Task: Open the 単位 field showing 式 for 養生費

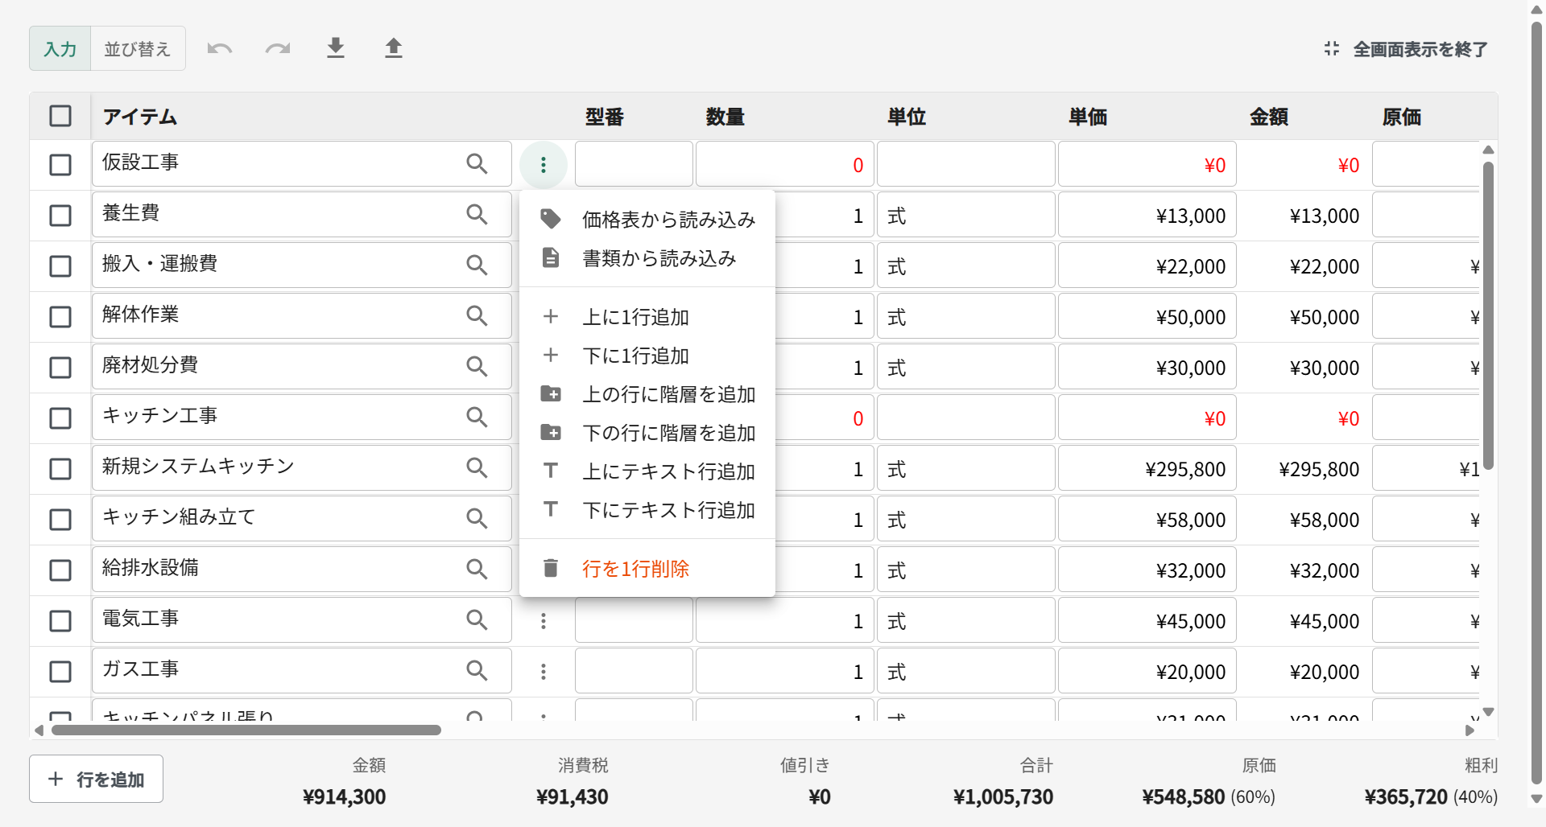Action: [x=965, y=214]
